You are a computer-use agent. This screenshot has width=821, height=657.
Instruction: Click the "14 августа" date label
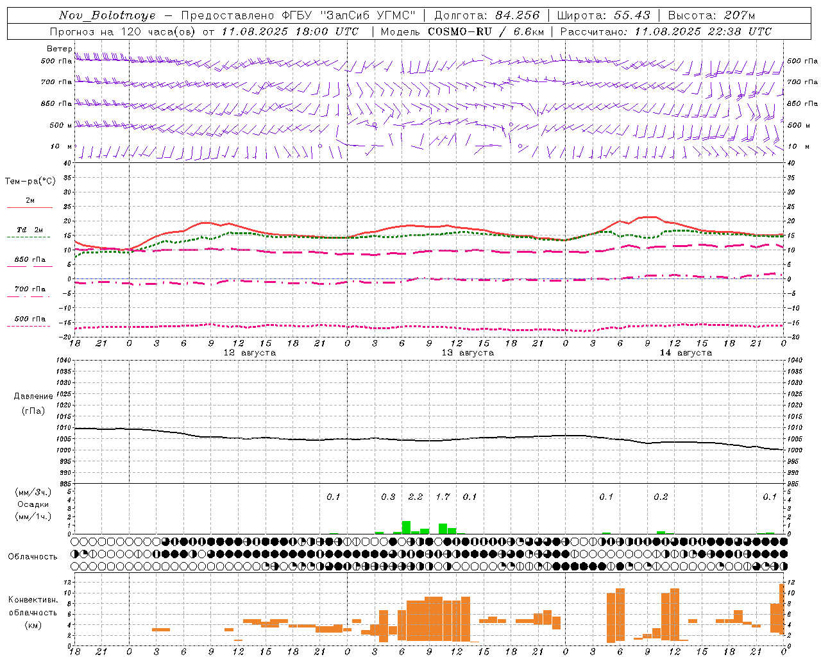pos(686,353)
